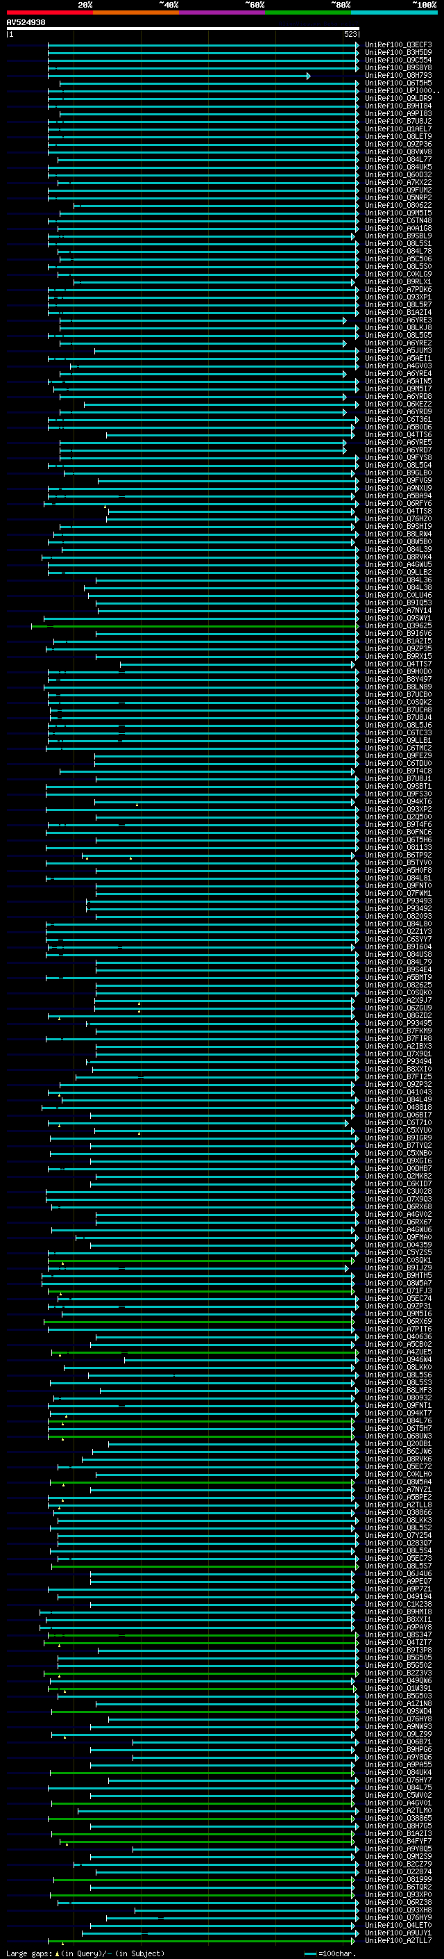Select the UniRef100_Q41043 entry
The height and width of the screenshot is (1959, 444).
[398, 1092]
